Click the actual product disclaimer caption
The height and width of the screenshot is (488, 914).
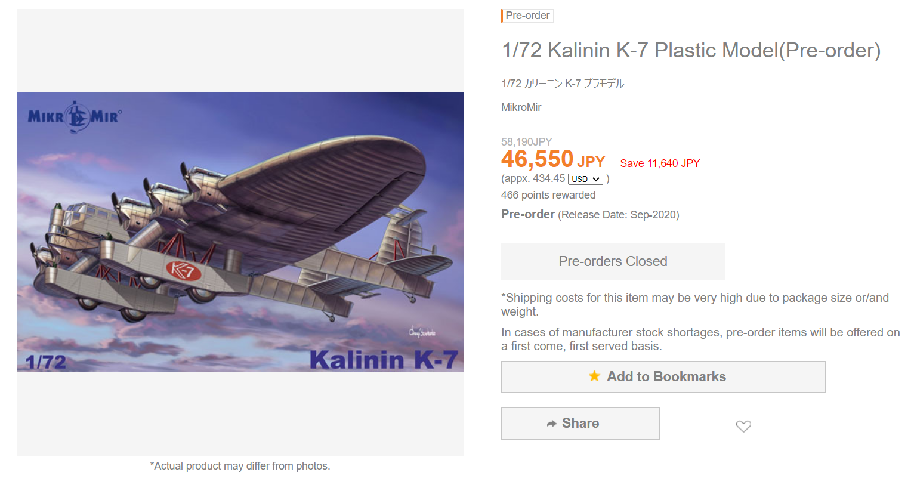[240, 466]
